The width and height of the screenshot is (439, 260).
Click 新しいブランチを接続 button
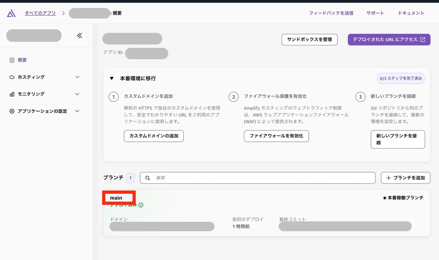point(398,139)
